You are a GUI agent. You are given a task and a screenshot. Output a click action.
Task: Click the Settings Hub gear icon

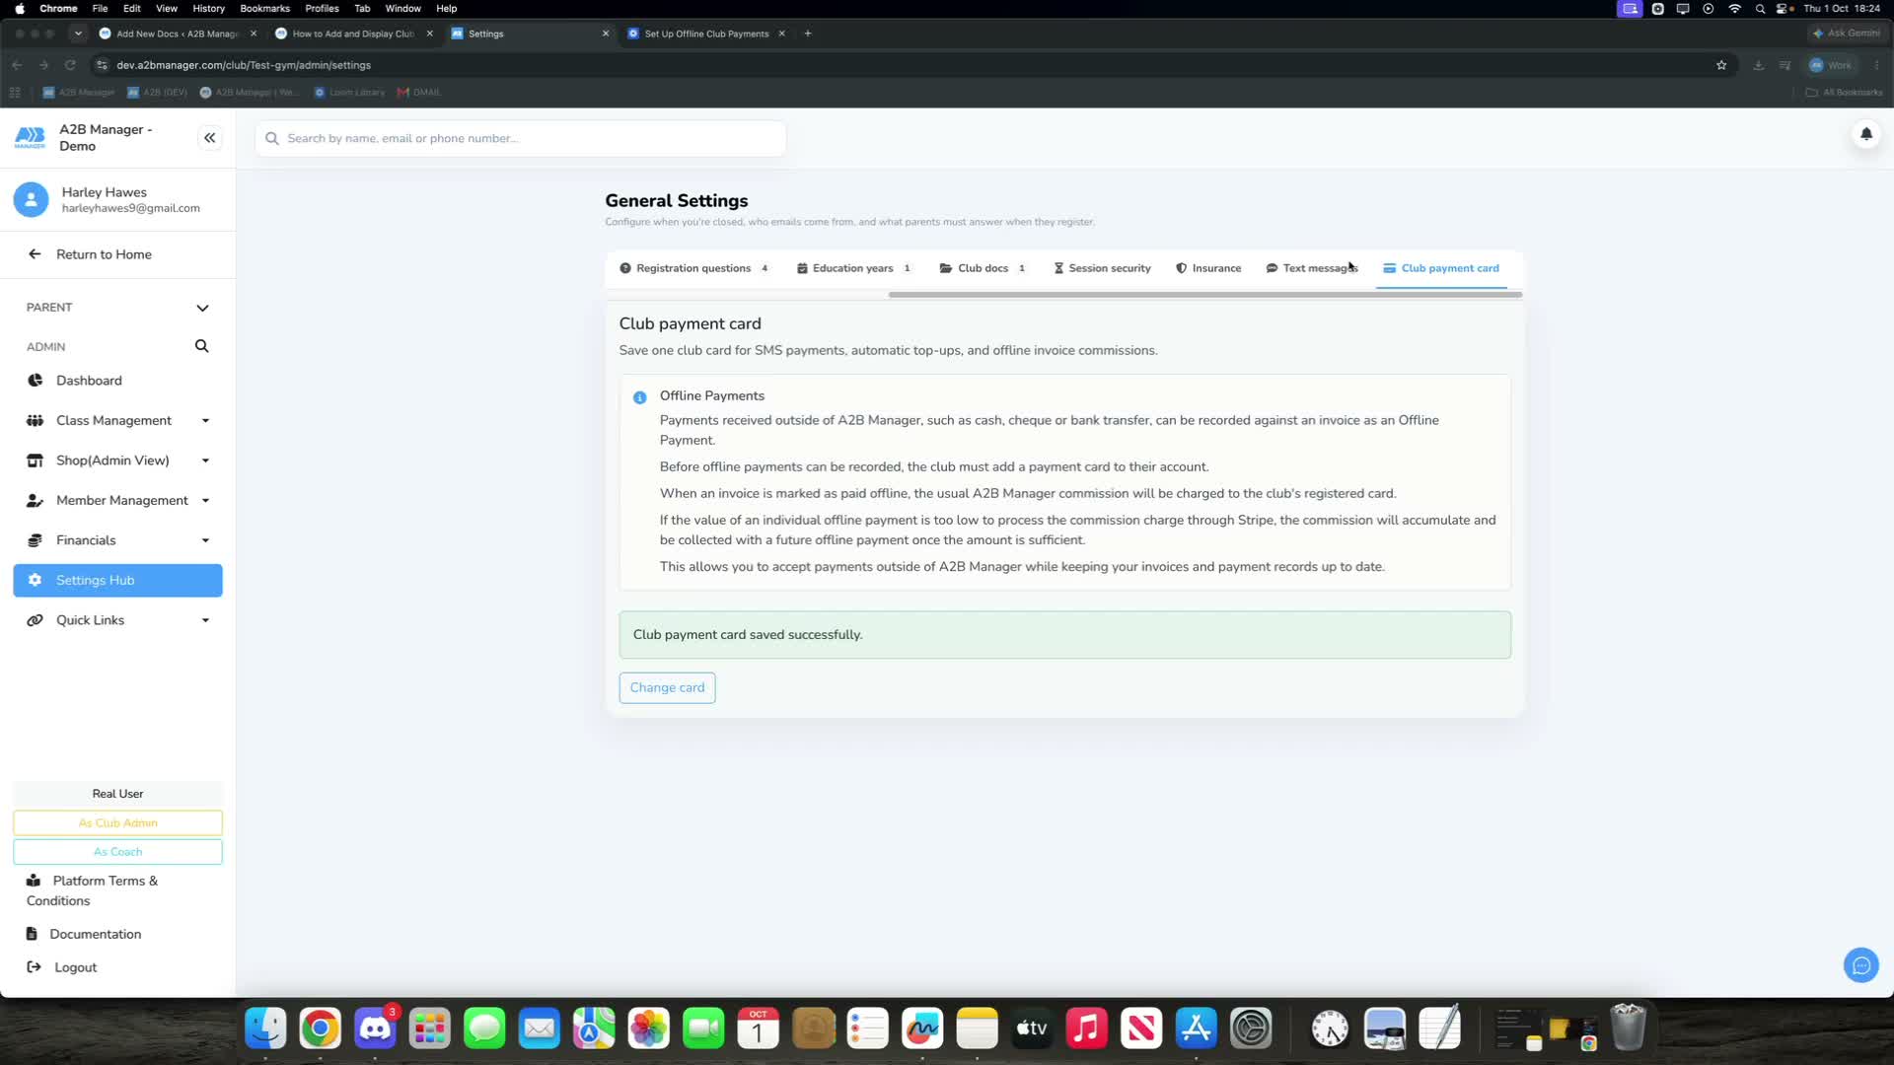tap(35, 581)
